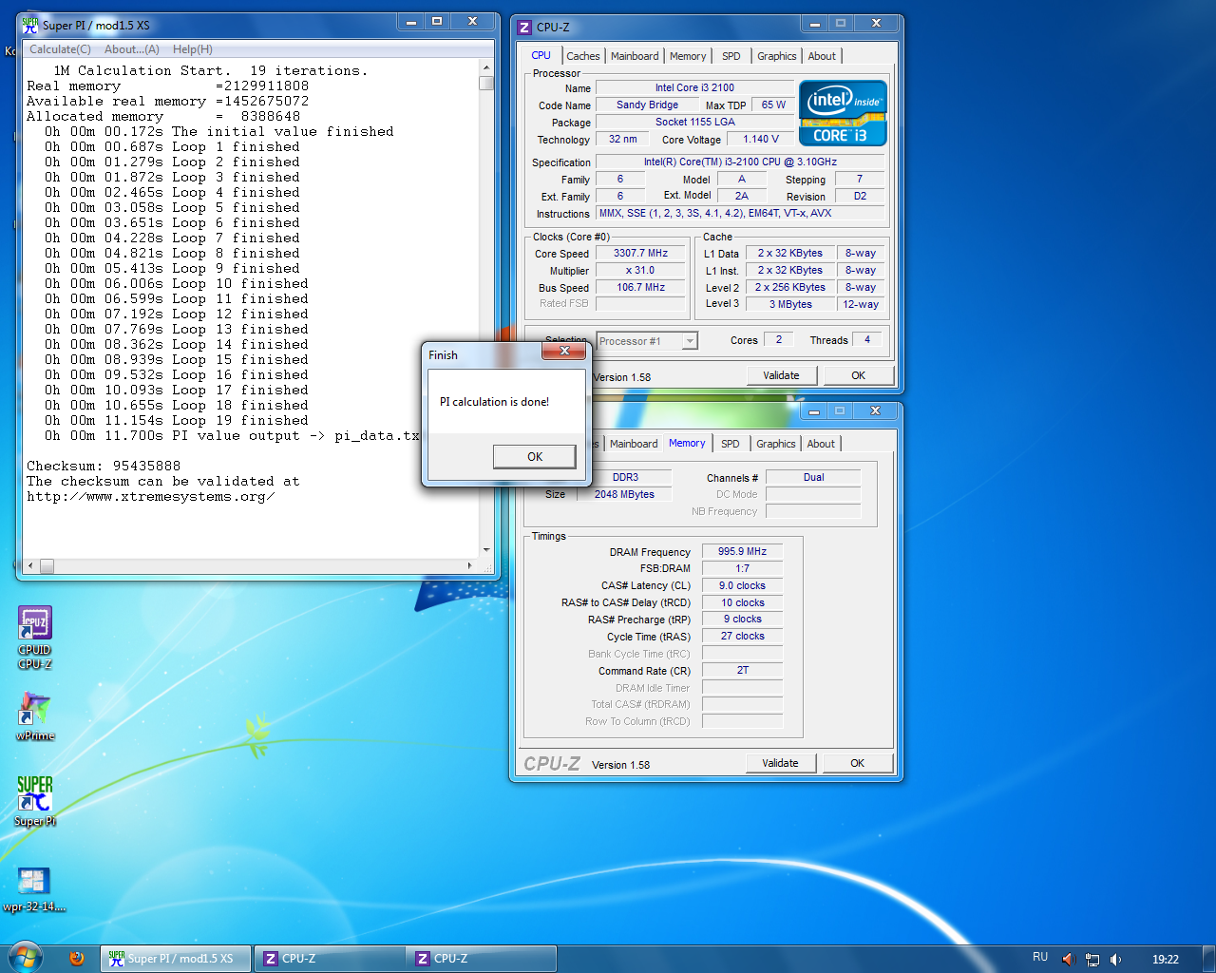This screenshot has height=973, width=1216.
Task: Click OK in lower CPU-Z window
Action: point(857,763)
